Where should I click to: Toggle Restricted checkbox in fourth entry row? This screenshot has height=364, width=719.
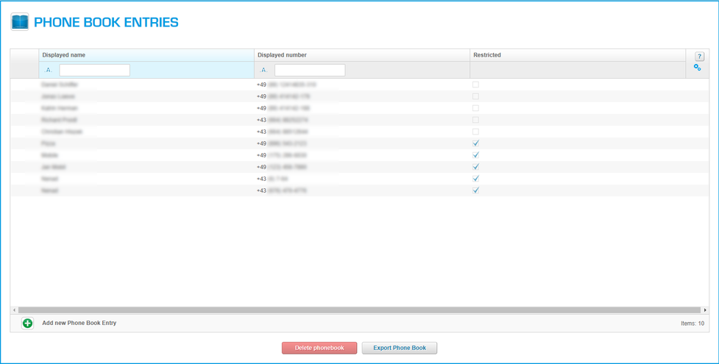tap(475, 120)
